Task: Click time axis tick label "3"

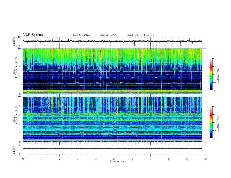Action: 78,159
